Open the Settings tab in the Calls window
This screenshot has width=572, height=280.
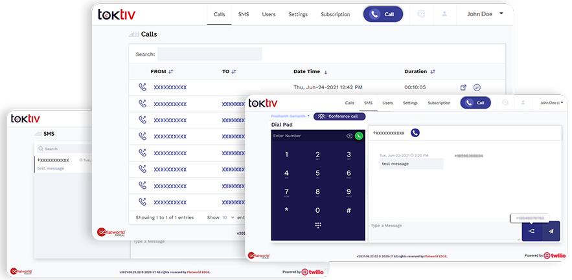(x=298, y=15)
